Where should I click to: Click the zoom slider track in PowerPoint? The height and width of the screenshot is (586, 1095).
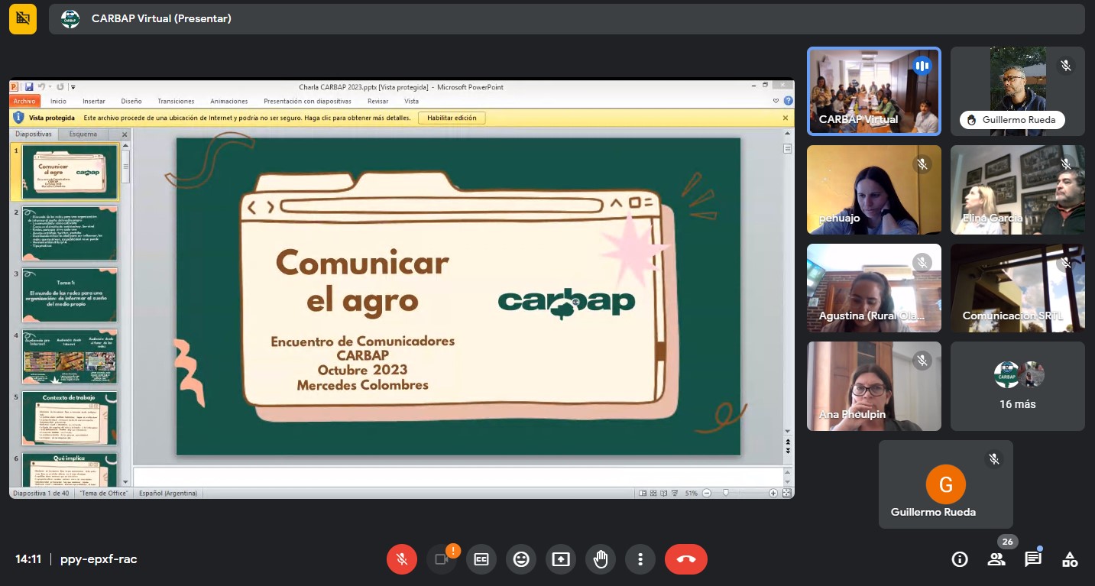[740, 493]
